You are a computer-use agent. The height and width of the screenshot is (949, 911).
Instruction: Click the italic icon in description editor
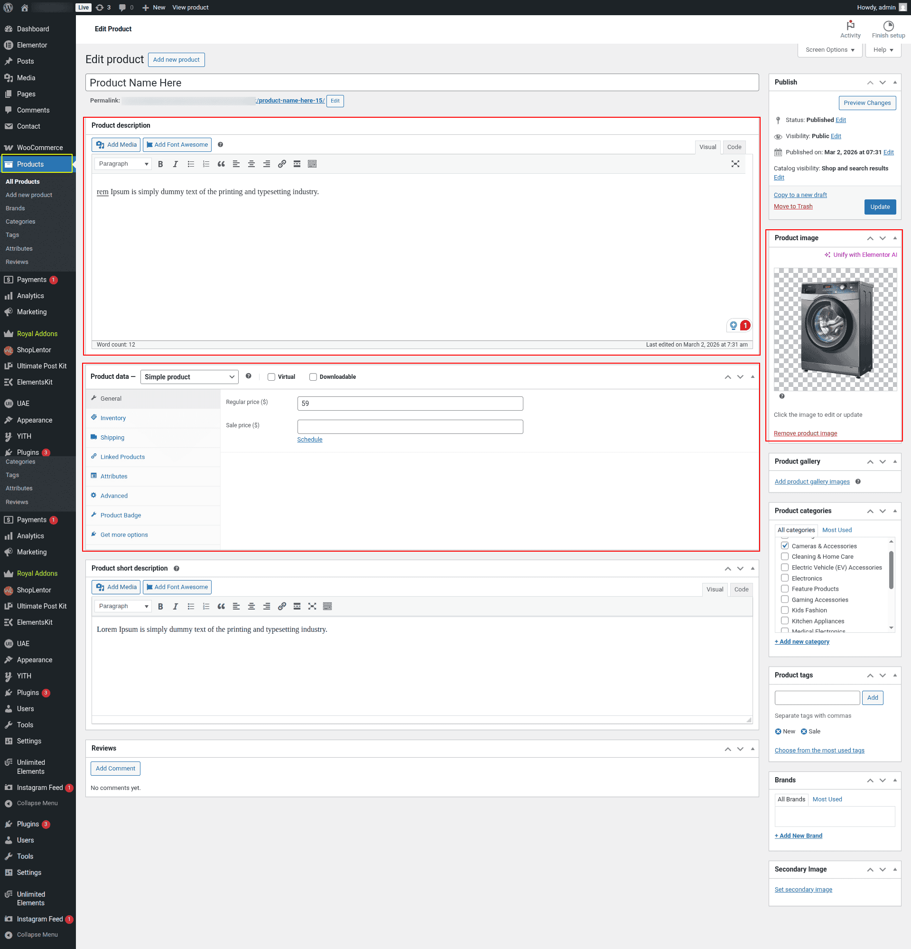point(176,164)
